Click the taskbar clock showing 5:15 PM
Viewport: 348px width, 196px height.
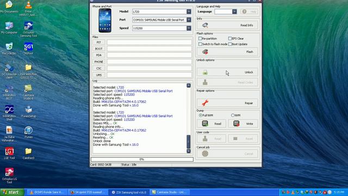point(339,192)
